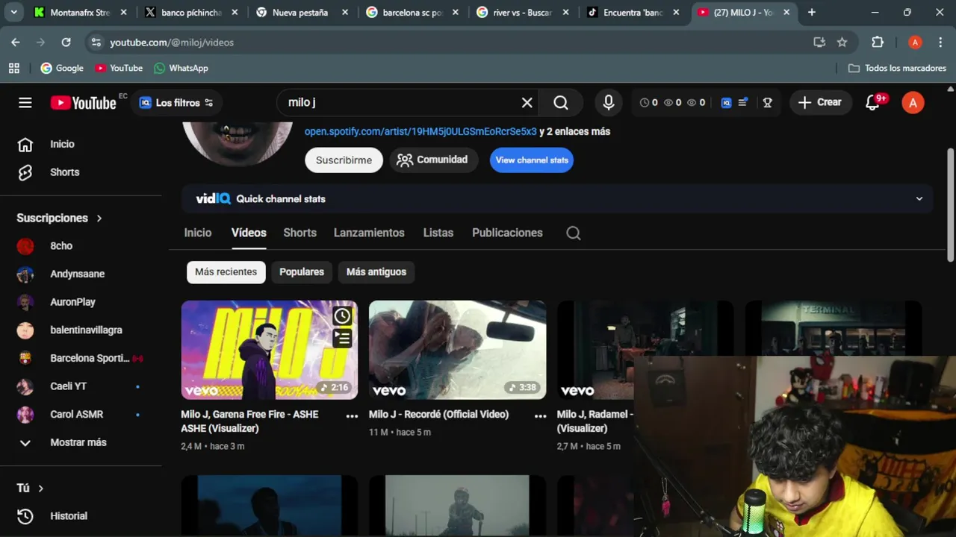956x537 pixels.
Task: Open Google apps grid in bookmarks bar
Action: pyautogui.click(x=14, y=68)
